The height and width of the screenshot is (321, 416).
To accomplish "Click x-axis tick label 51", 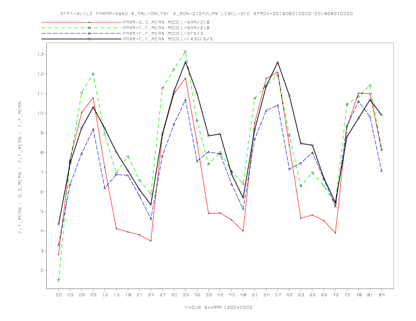I will click(255, 295).
